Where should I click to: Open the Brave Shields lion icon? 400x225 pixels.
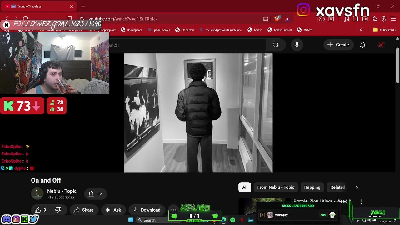pos(277,19)
